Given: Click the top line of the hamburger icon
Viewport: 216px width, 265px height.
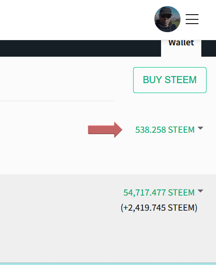Looking at the screenshot, I should coord(192,15).
